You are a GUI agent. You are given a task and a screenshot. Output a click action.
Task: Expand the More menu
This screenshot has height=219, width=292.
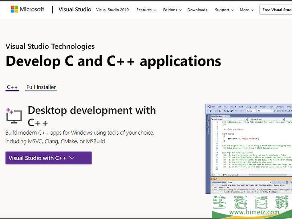coord(247,10)
